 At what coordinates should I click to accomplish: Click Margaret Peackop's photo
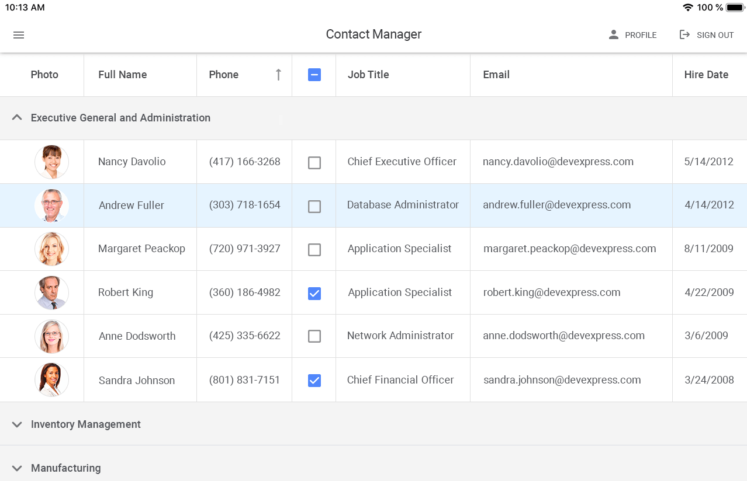(x=51, y=249)
